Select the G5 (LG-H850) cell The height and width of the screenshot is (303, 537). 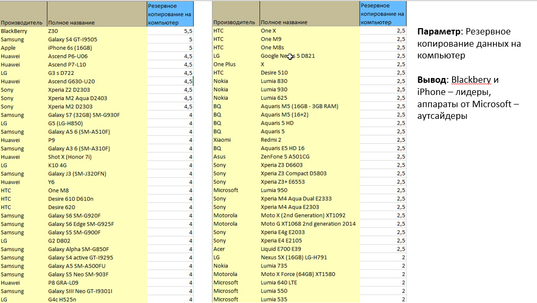[x=97, y=123]
